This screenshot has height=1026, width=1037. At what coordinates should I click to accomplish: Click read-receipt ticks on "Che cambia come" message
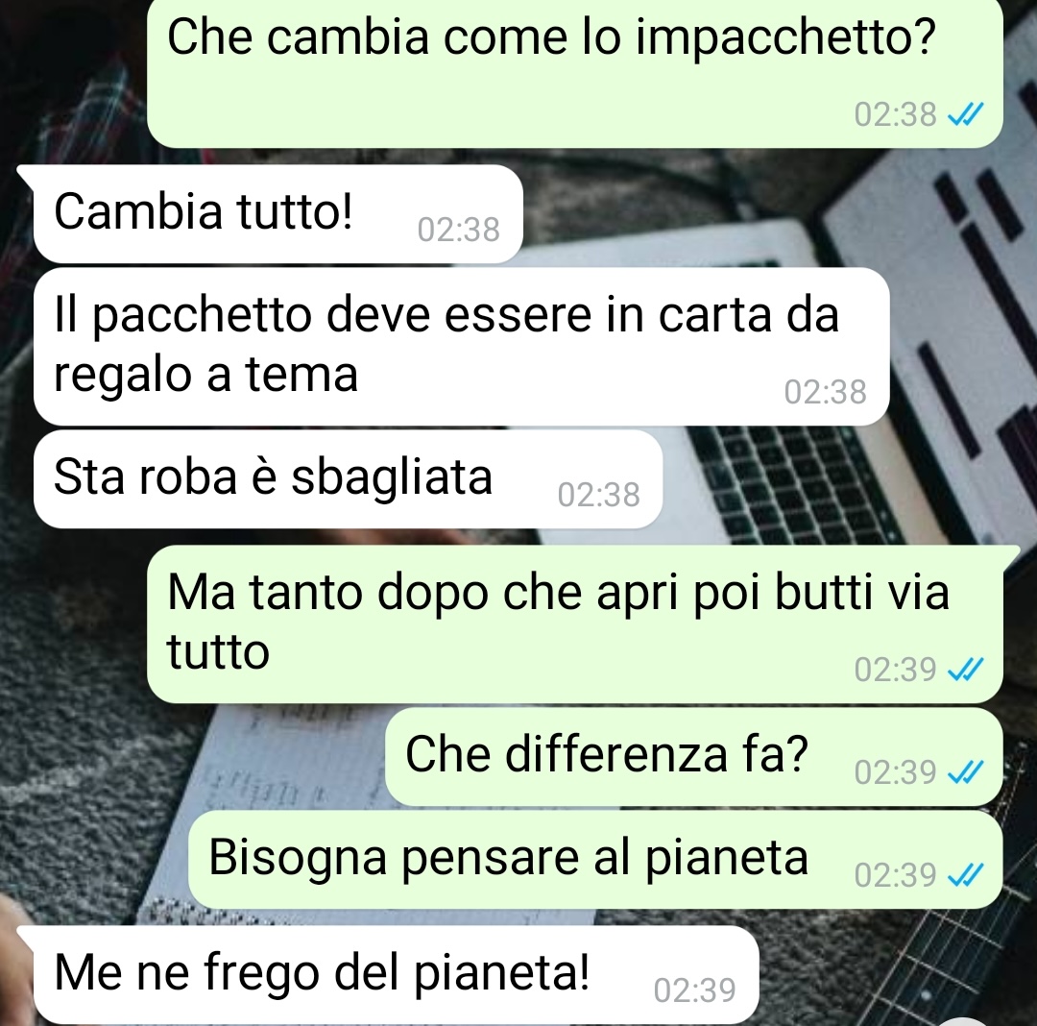(966, 115)
